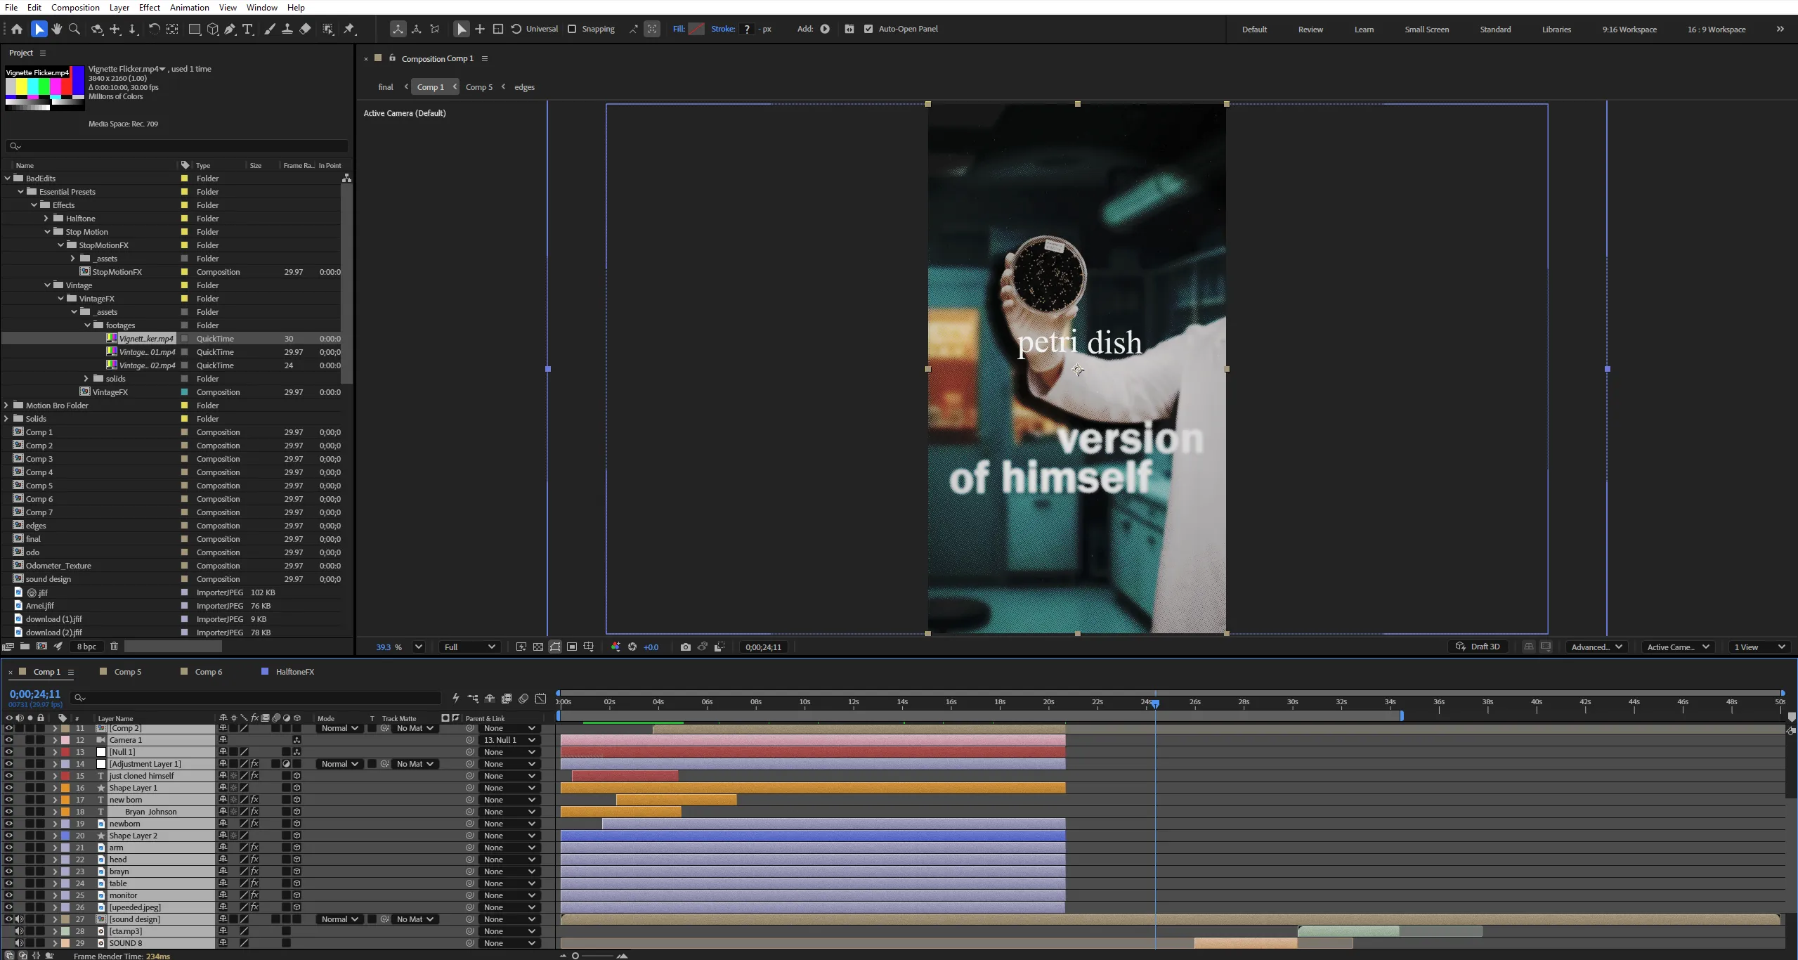The height and width of the screenshot is (960, 1798).
Task: Toggle the transparency grid icon
Action: pos(538,647)
